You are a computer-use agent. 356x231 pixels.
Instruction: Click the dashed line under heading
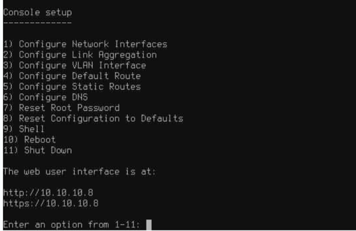tap(37, 23)
